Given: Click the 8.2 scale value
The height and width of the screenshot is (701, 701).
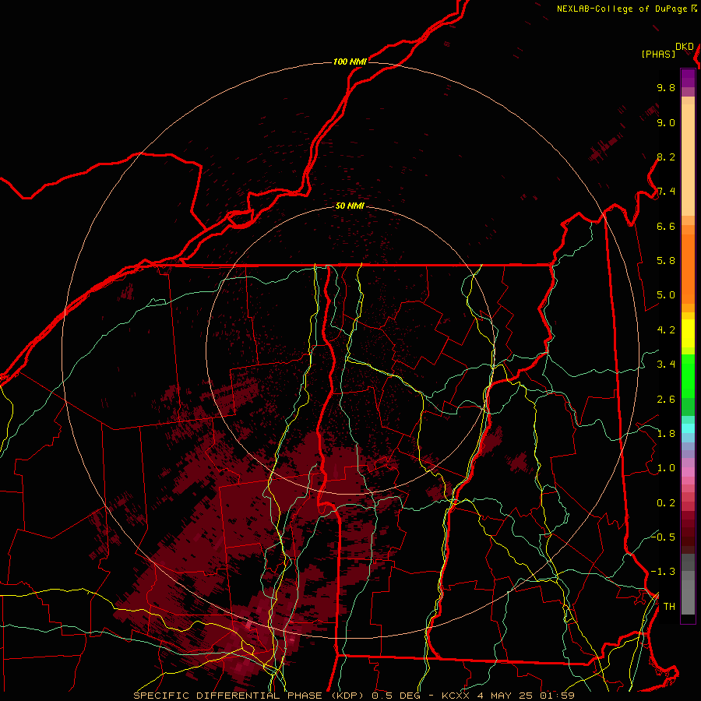Looking at the screenshot, I should coord(666,157).
